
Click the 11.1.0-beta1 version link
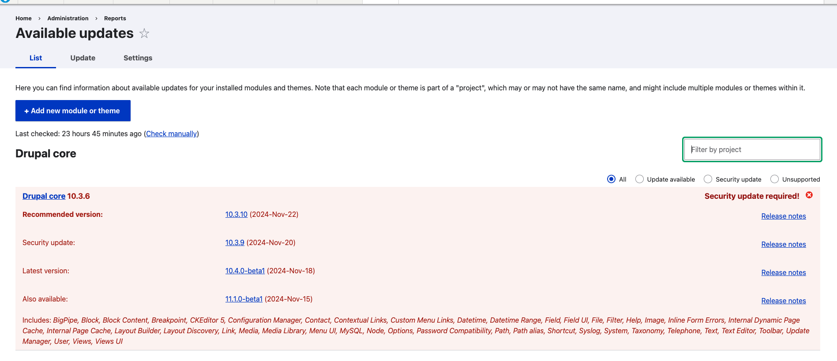[x=244, y=299]
